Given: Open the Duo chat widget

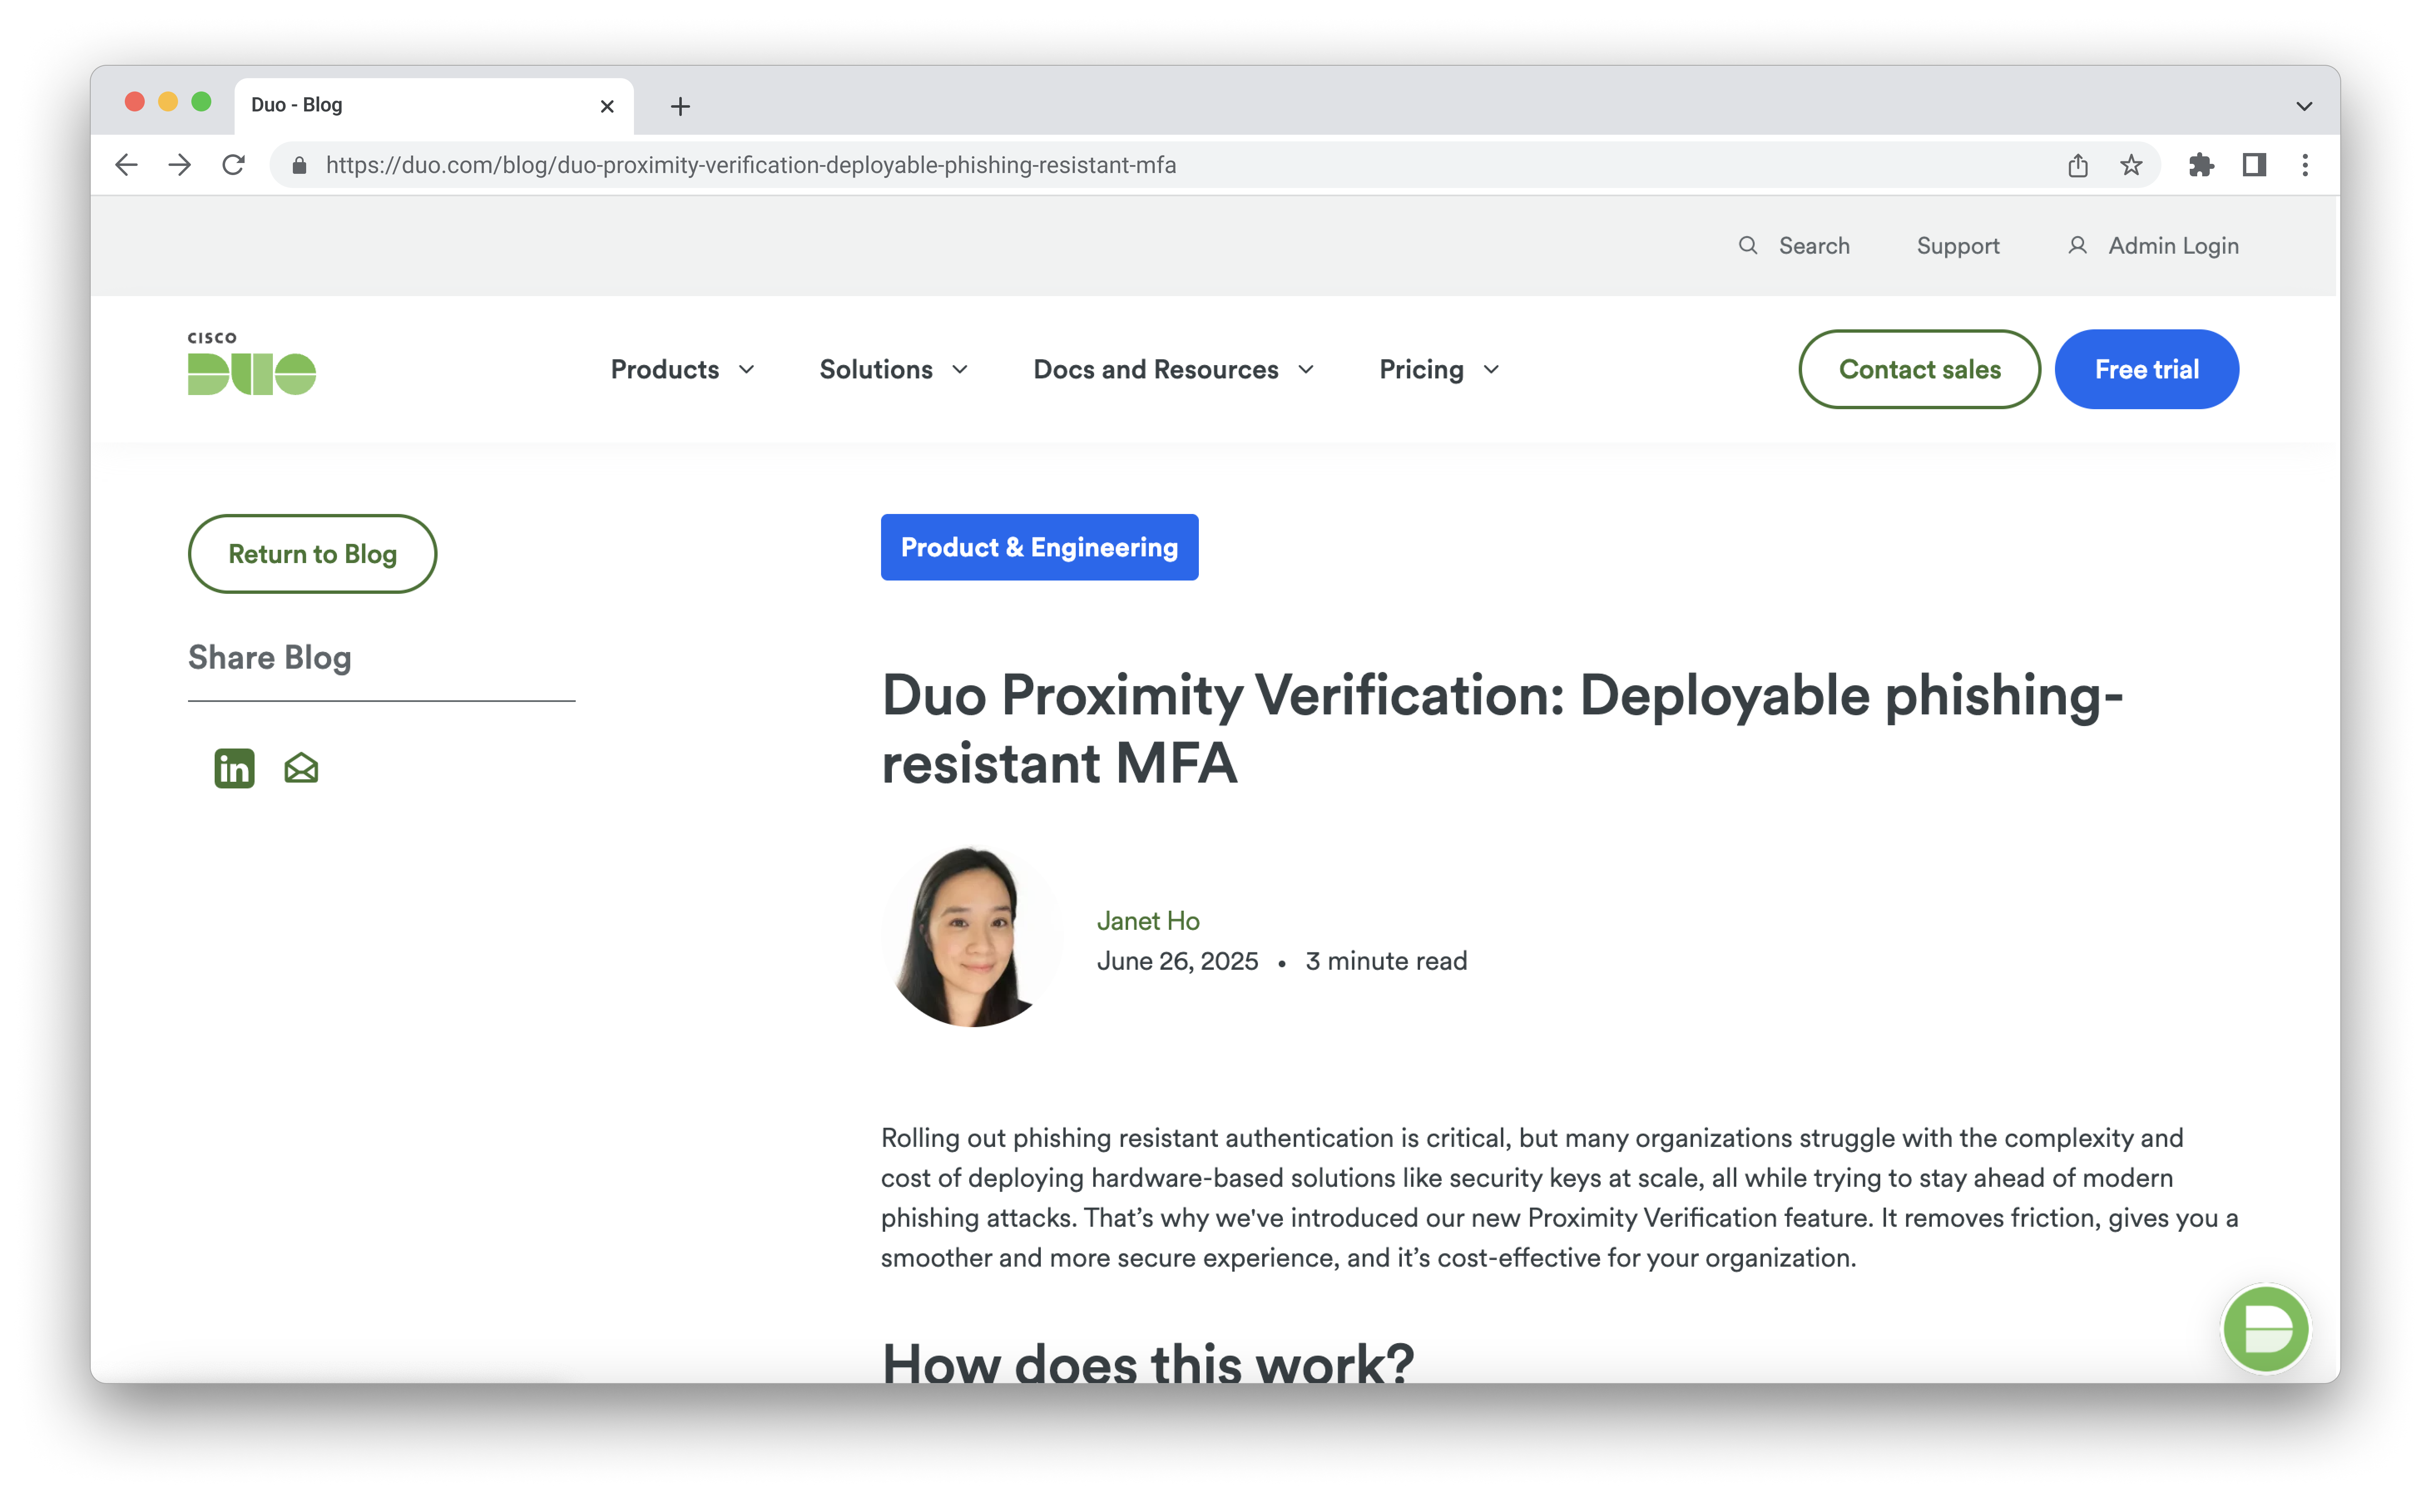Looking at the screenshot, I should point(2265,1329).
